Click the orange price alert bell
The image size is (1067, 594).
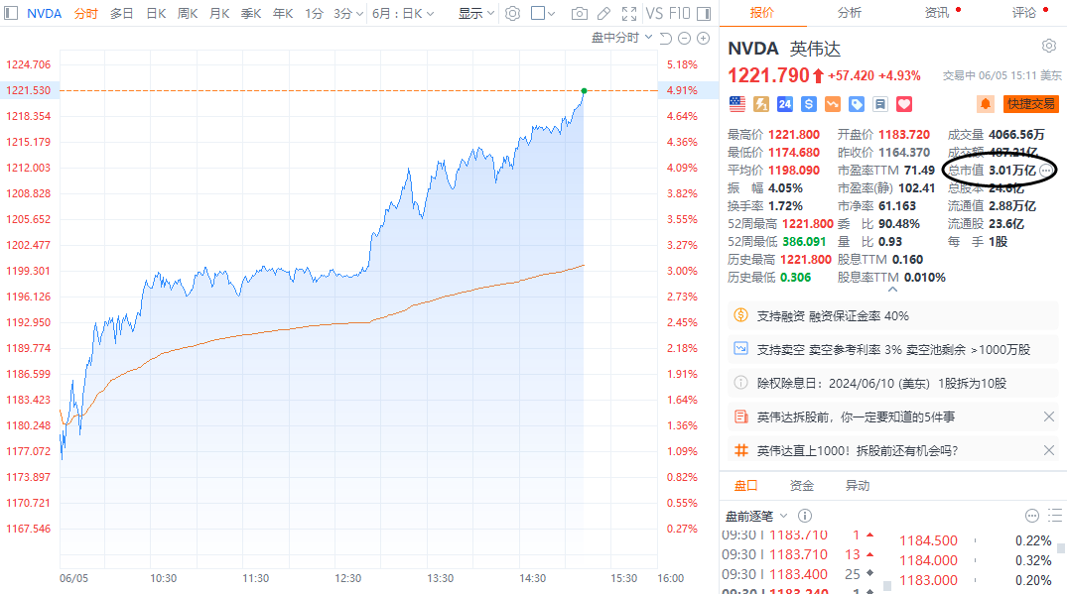click(x=986, y=104)
